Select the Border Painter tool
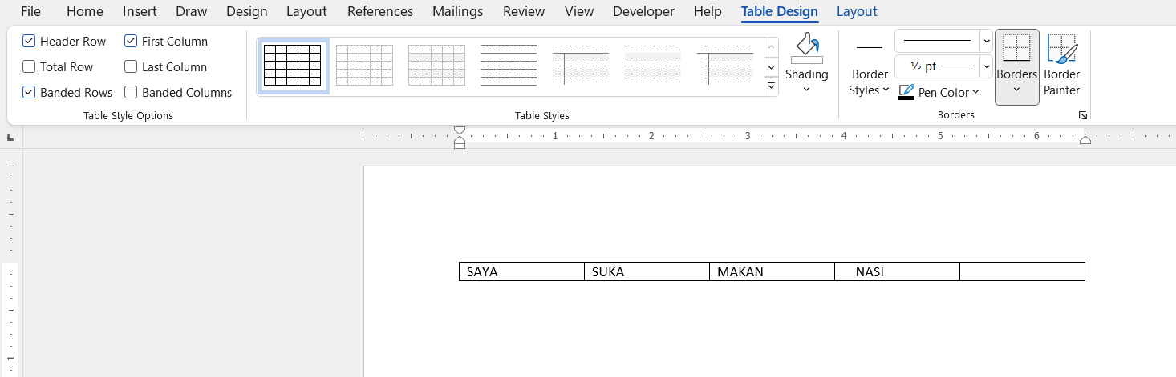Screen dimensions: 1176x377 point(1062,66)
